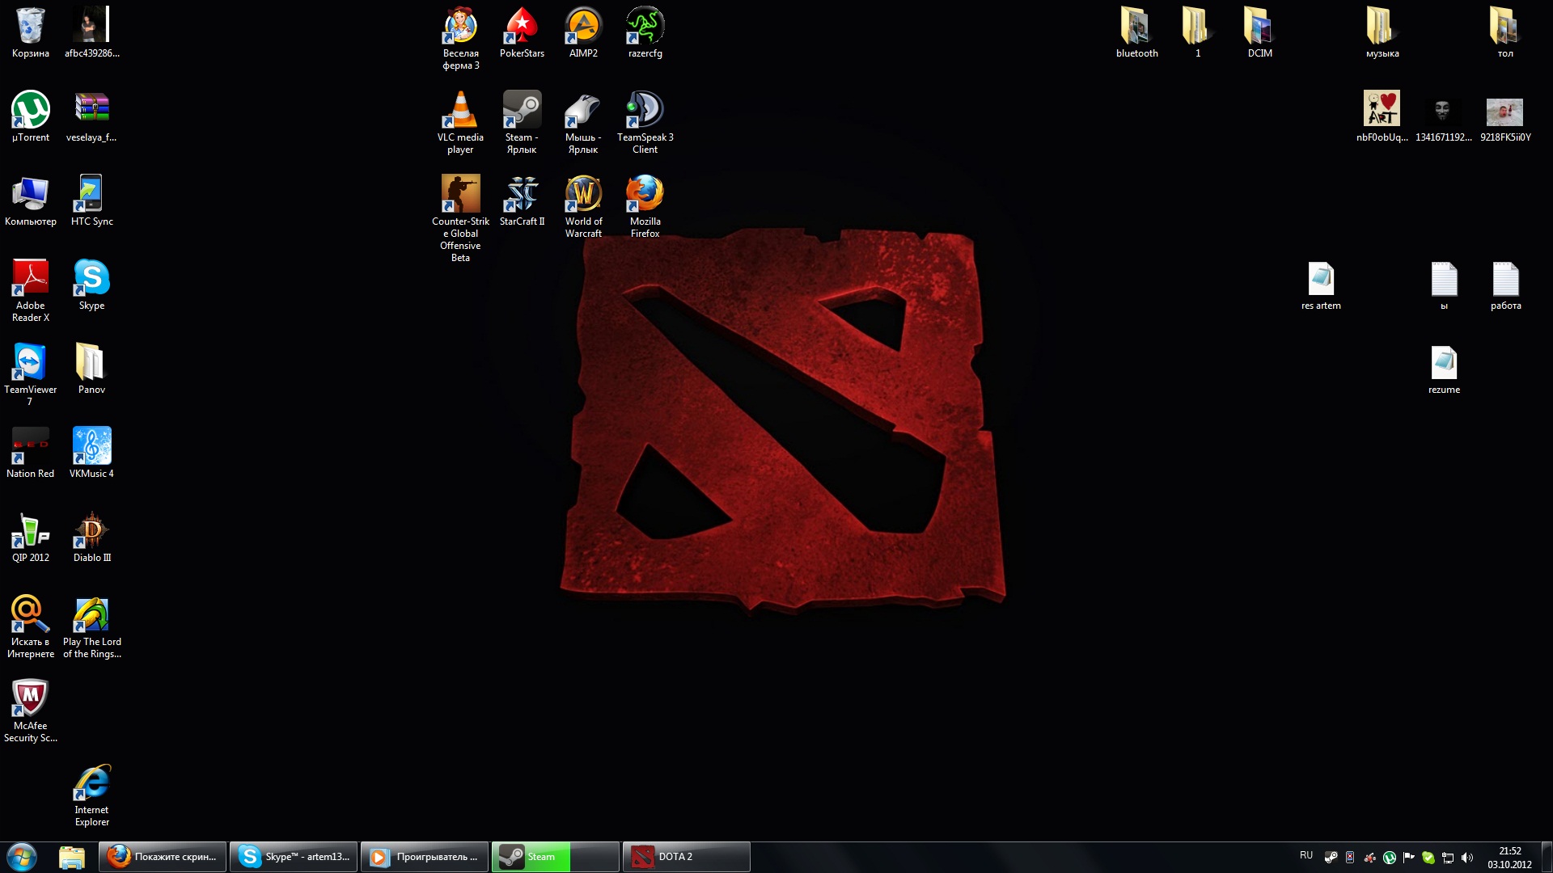Select the Play The Lord of the Rings shortcut
This screenshot has height=873, width=1553.
tap(92, 626)
